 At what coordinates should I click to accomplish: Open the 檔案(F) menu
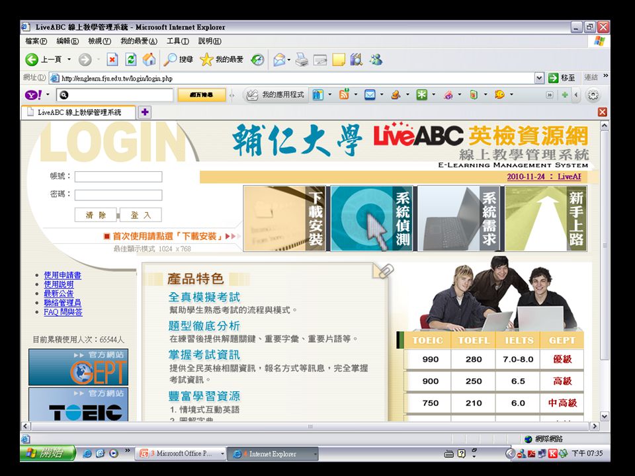(36, 41)
